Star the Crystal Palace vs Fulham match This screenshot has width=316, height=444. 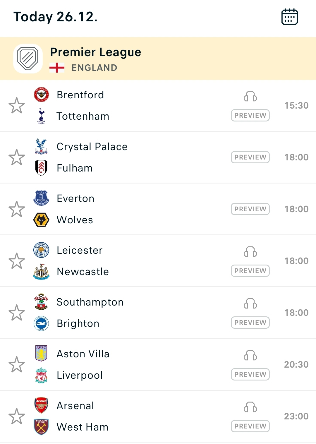click(17, 157)
